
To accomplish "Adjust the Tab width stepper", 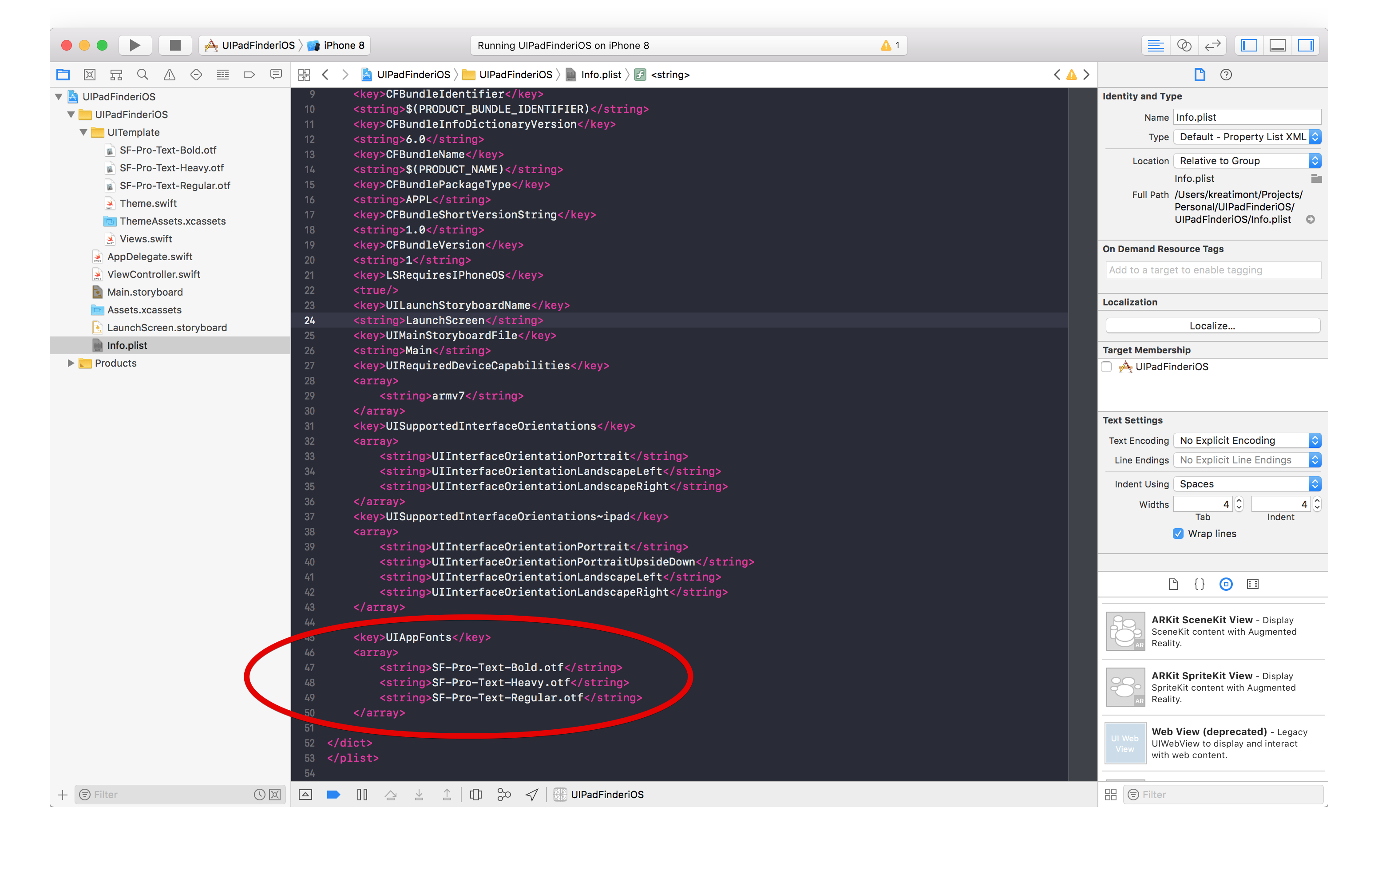I will (x=1239, y=504).
